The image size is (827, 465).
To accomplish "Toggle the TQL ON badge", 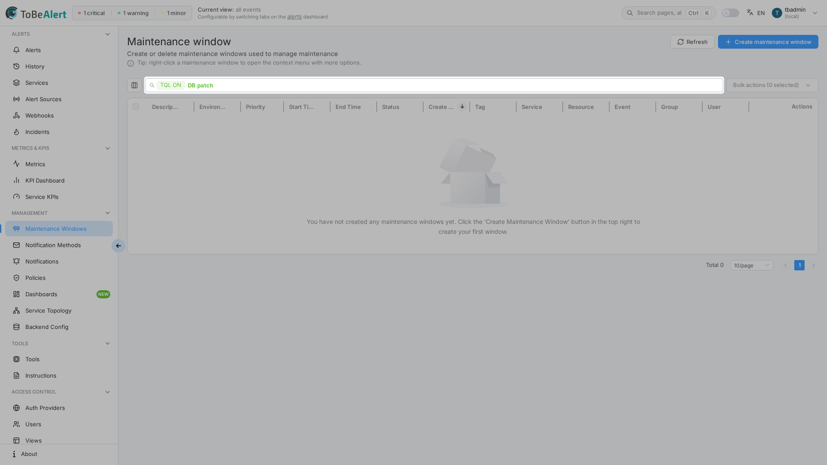I will coord(171,85).
